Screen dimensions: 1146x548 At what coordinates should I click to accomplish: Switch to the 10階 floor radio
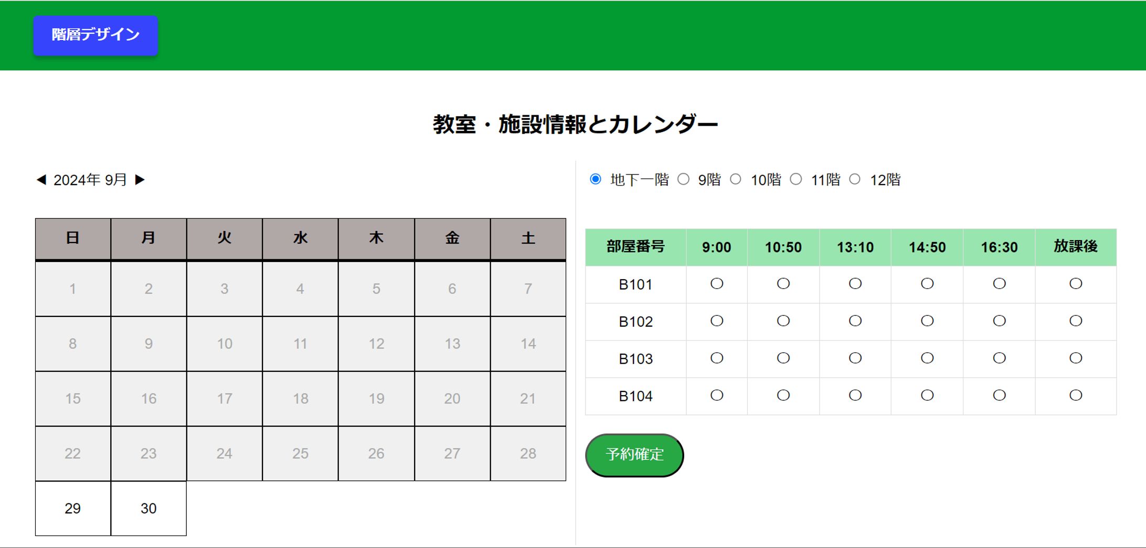(736, 179)
